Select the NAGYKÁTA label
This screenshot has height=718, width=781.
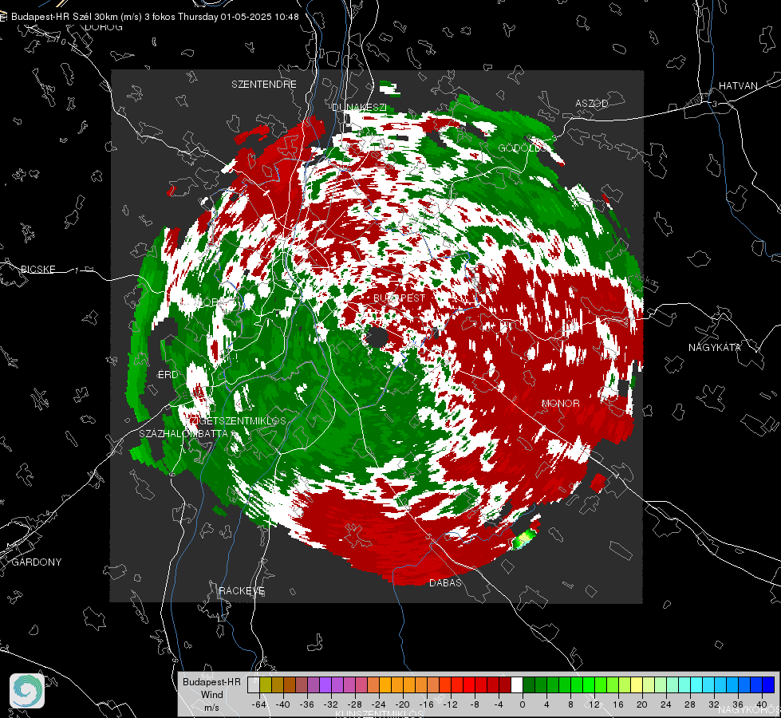715,347
